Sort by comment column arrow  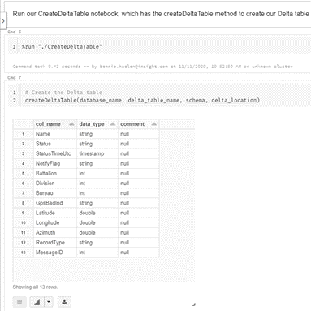pyautogui.click(x=154, y=124)
